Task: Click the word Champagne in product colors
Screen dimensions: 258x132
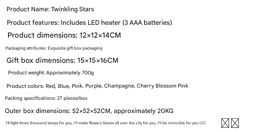Action: (120, 86)
